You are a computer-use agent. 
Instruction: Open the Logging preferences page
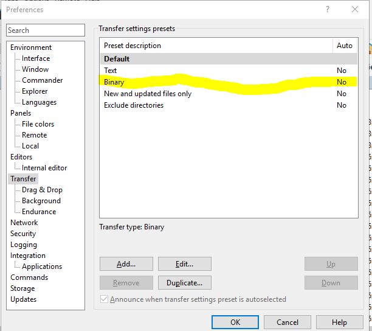[24, 245]
